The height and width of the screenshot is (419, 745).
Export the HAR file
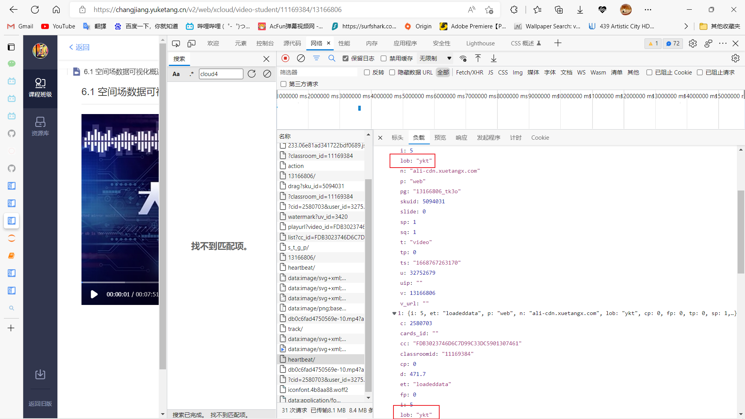pos(493,58)
